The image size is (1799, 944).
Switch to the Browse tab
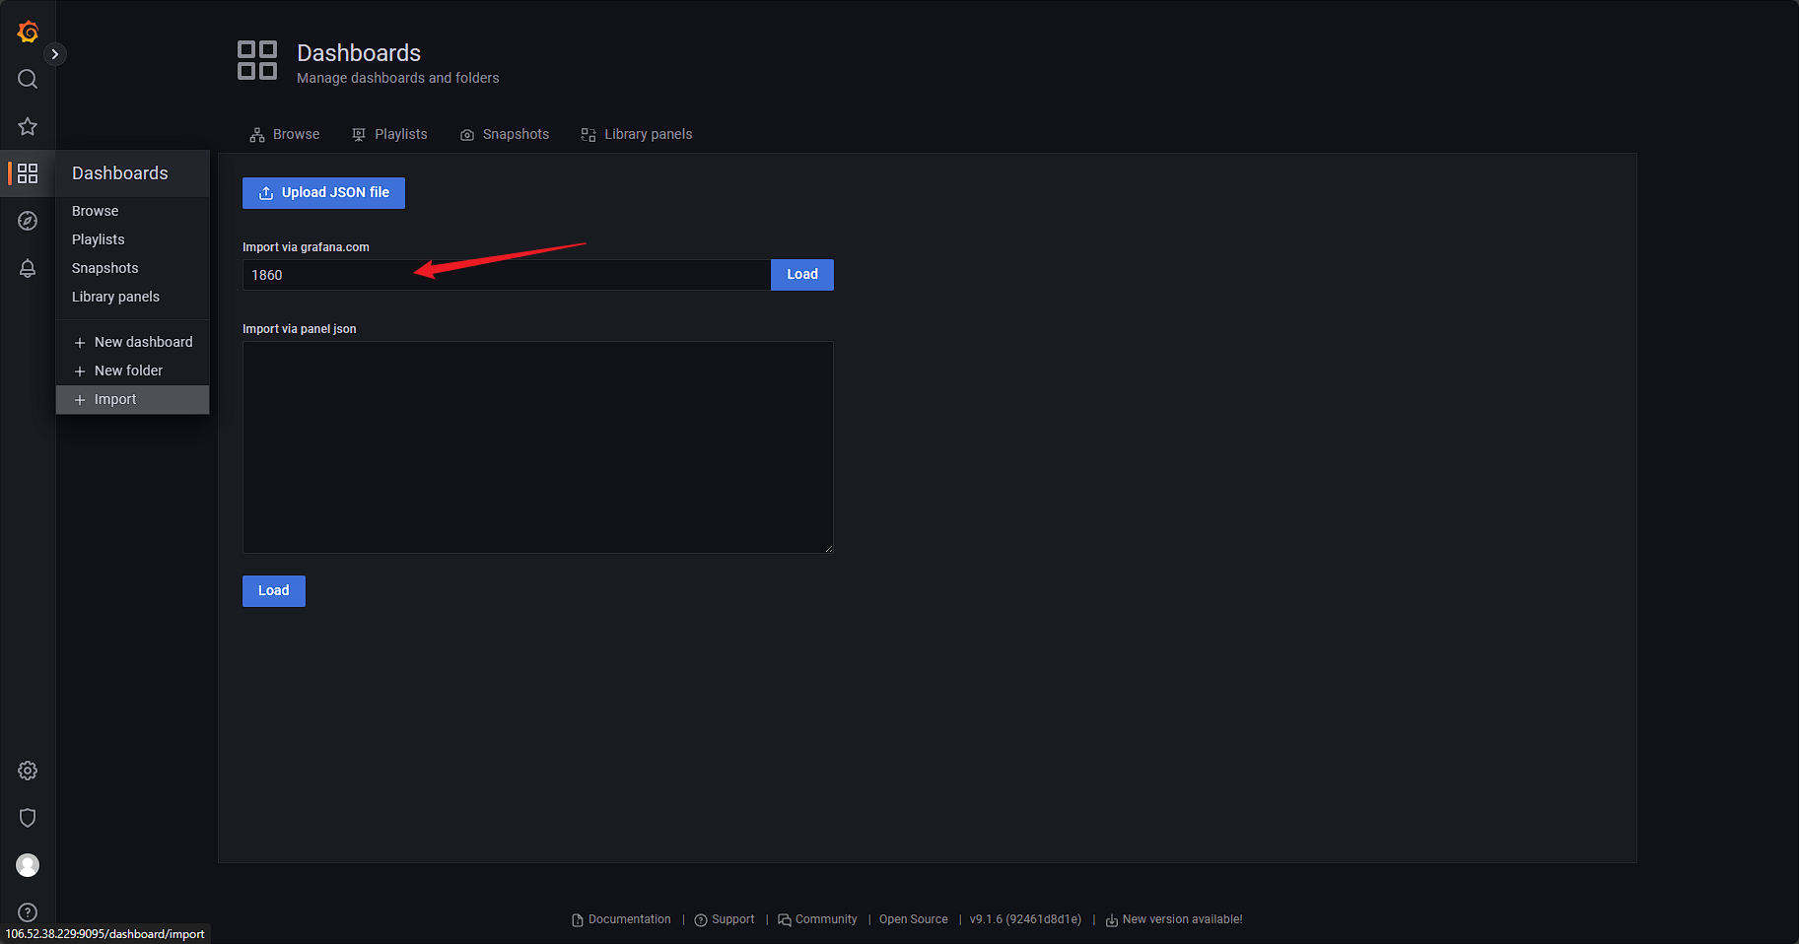click(284, 134)
